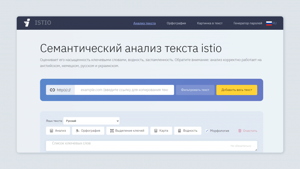The height and width of the screenshot is (169, 300).
Task: Click the Russian flag icon
Action: click(269, 23)
